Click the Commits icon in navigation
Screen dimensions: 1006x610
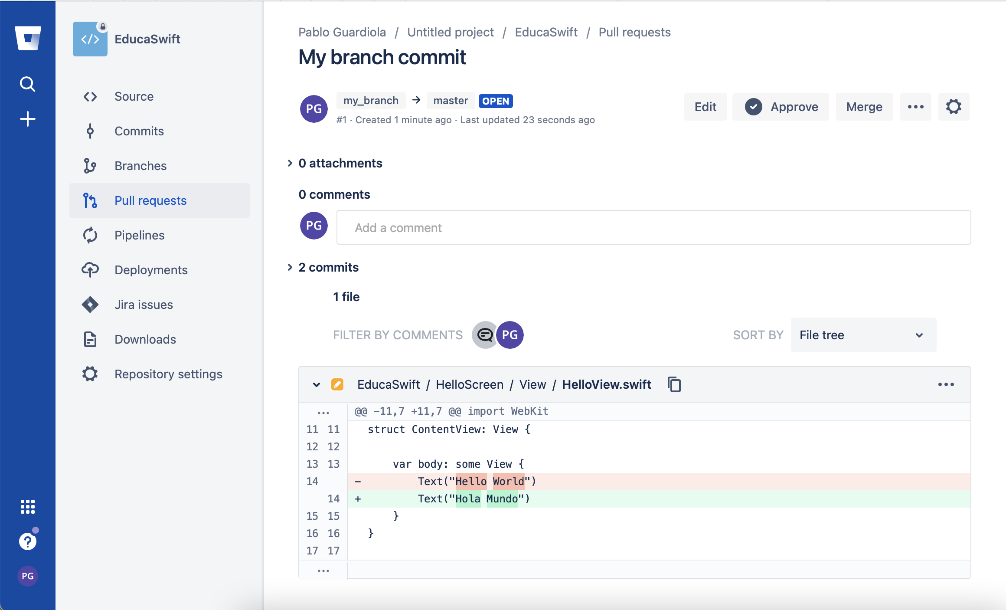point(90,131)
